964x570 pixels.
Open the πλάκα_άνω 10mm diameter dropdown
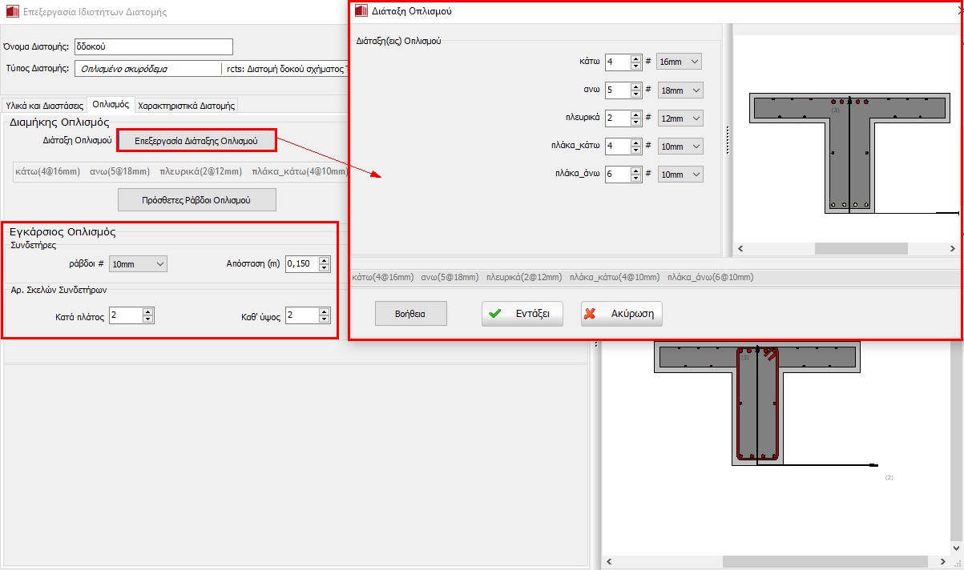tap(679, 175)
